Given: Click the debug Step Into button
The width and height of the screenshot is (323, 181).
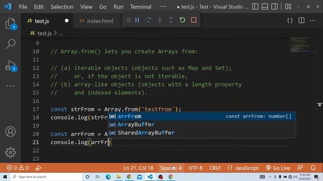Looking at the screenshot, I should tap(159, 20).
